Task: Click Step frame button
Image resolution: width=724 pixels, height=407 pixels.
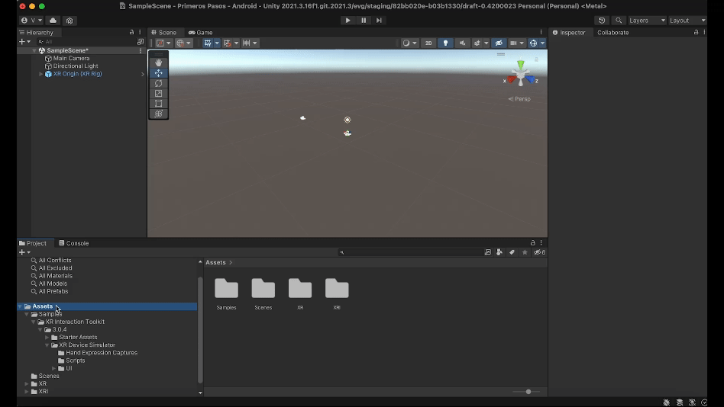Action: pyautogui.click(x=379, y=21)
